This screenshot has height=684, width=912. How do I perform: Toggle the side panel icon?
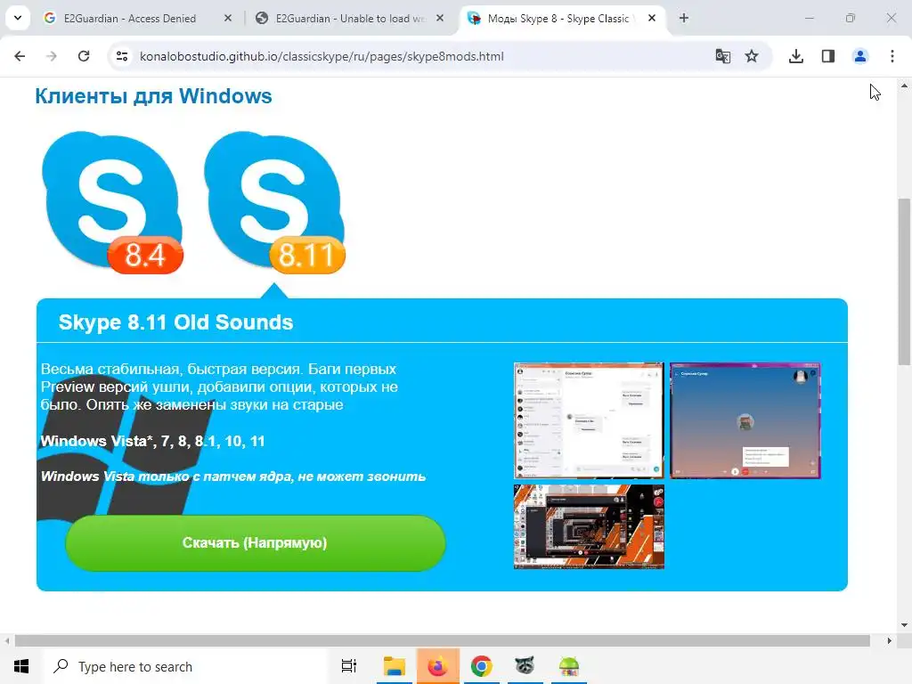pos(828,56)
